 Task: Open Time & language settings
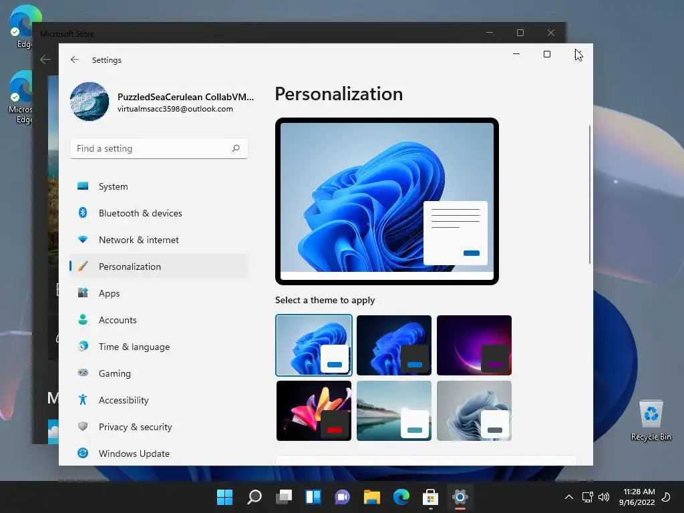coord(159,347)
